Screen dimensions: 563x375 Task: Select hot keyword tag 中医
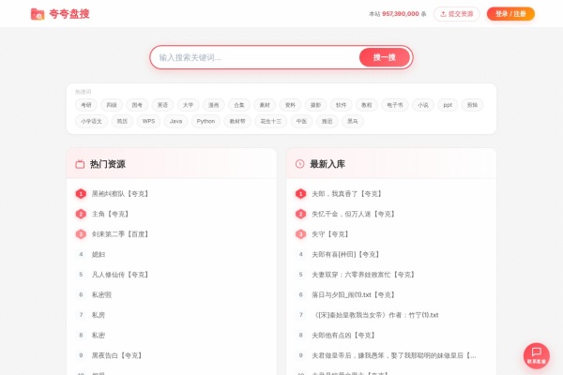point(301,121)
